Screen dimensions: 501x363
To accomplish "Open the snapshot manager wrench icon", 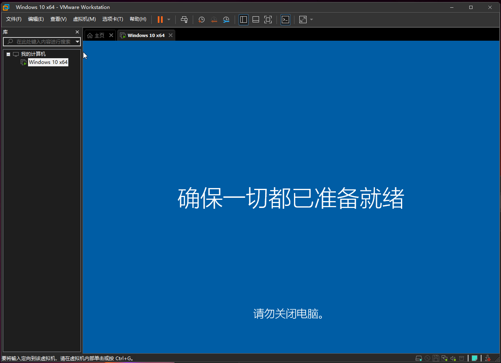I will 226,20.
